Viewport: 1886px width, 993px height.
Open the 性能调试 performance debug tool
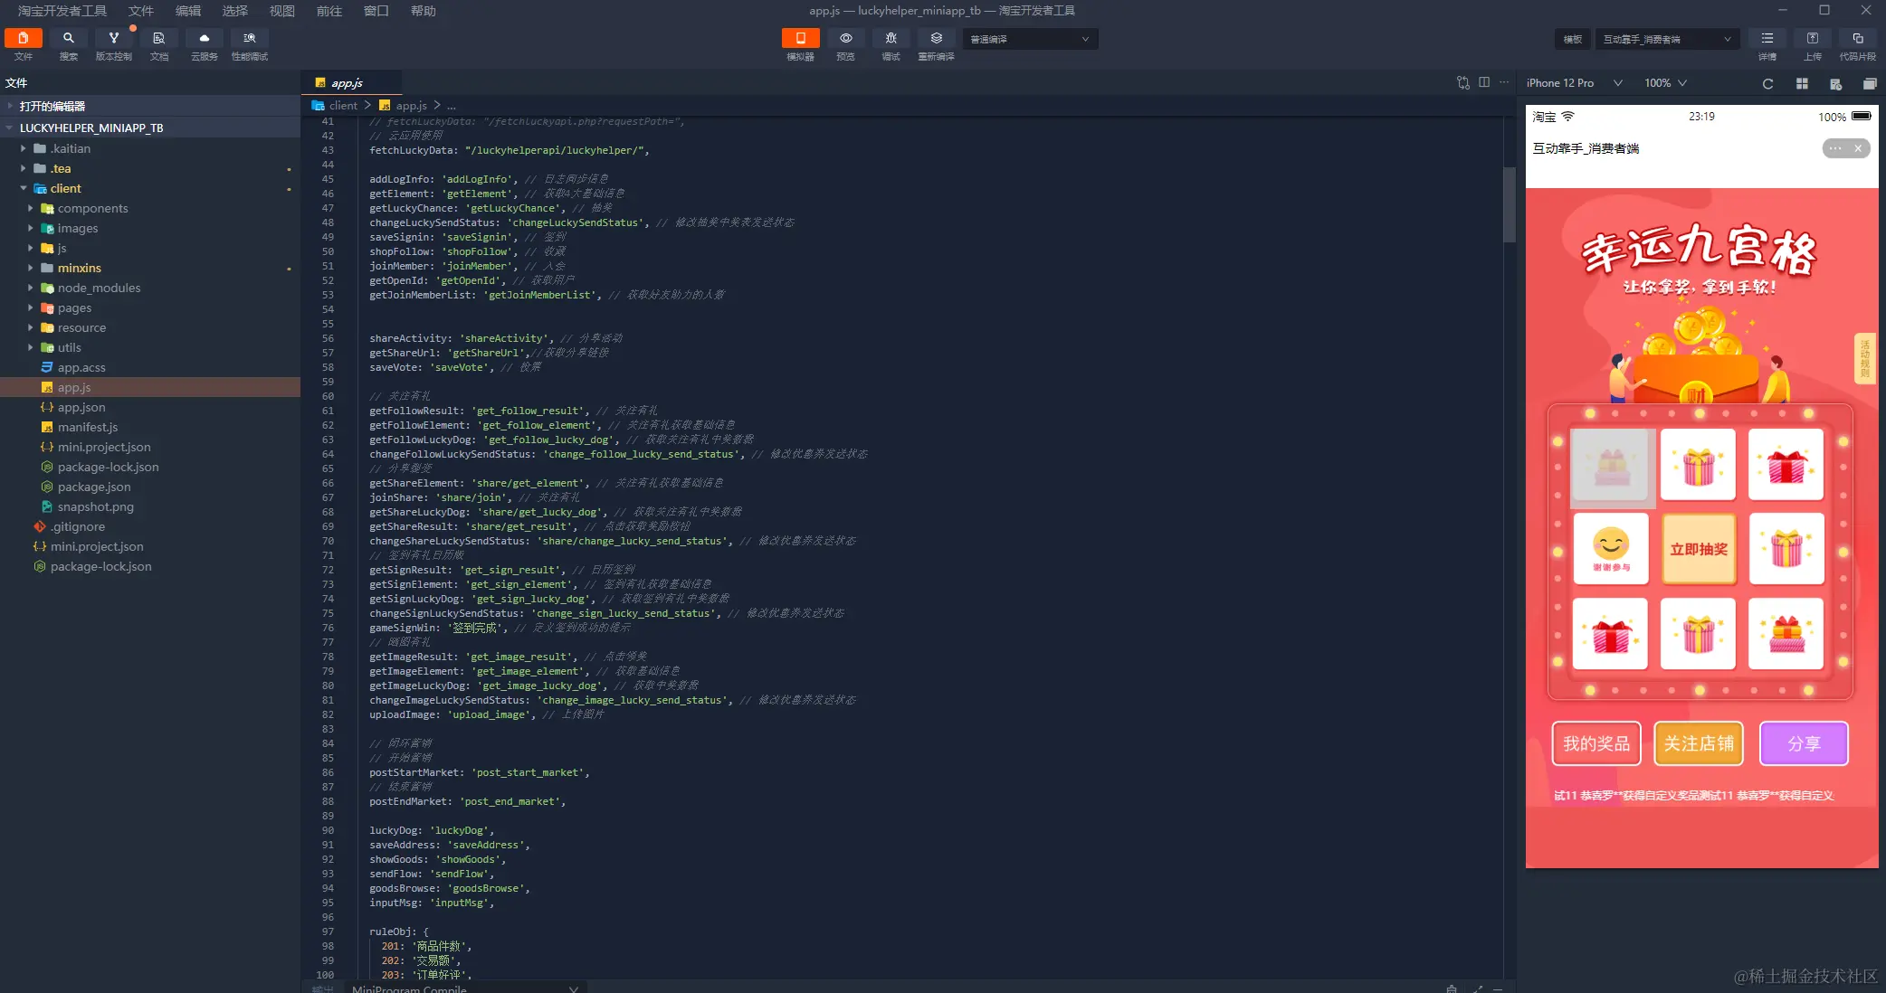pyautogui.click(x=249, y=39)
